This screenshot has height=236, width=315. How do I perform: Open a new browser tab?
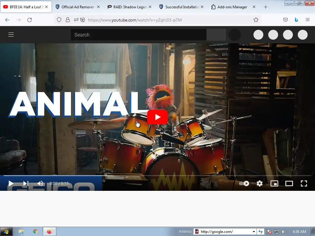coord(265,7)
